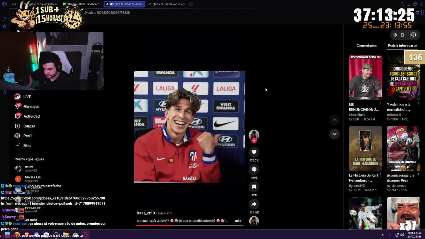Bookmark the video with the save icon
The width and height of the screenshot is (425, 239).
click(x=254, y=187)
